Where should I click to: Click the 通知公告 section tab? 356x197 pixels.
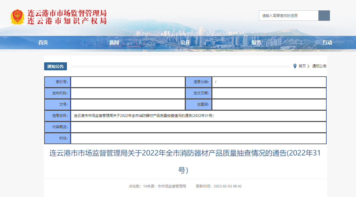pyautogui.click(x=55, y=66)
